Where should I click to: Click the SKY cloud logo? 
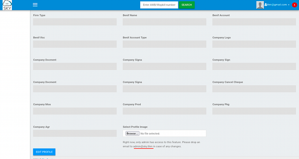[7, 5]
